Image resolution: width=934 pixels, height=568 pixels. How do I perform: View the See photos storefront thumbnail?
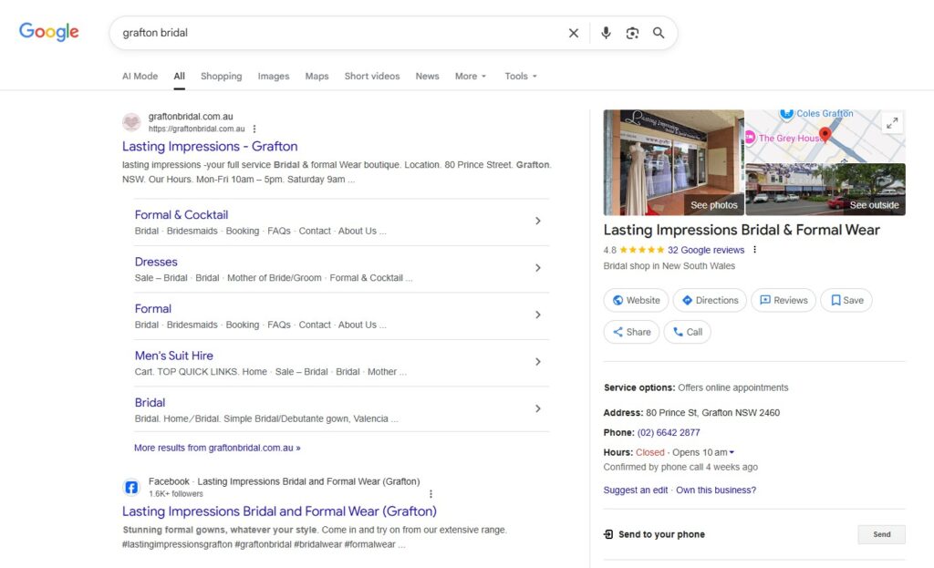pyautogui.click(x=673, y=162)
